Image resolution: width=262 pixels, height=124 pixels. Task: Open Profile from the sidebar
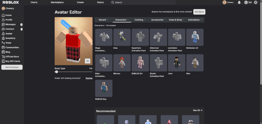point(7,20)
